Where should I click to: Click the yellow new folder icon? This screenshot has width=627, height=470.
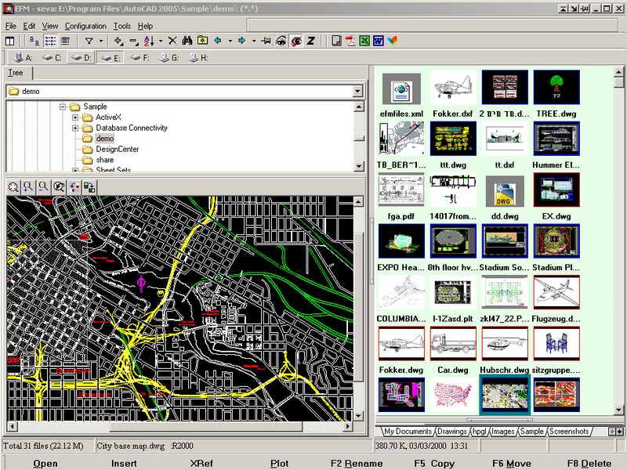[202, 41]
